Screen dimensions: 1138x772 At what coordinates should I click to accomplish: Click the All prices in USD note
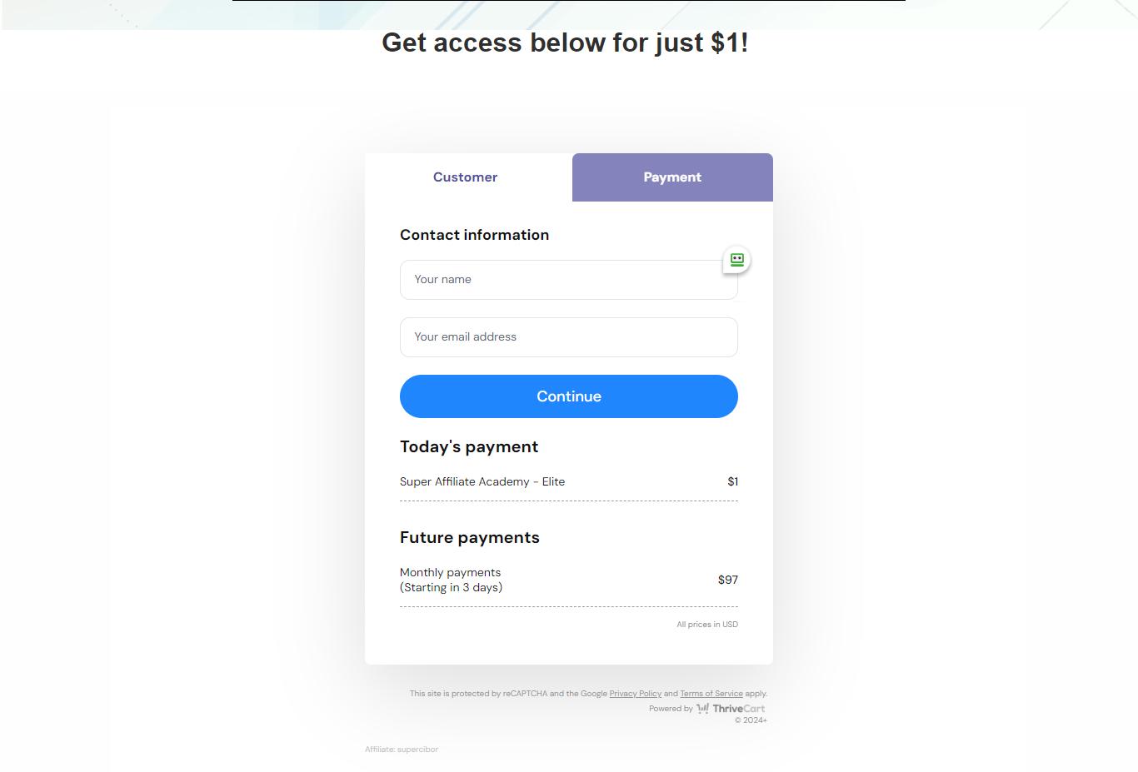tap(706, 625)
